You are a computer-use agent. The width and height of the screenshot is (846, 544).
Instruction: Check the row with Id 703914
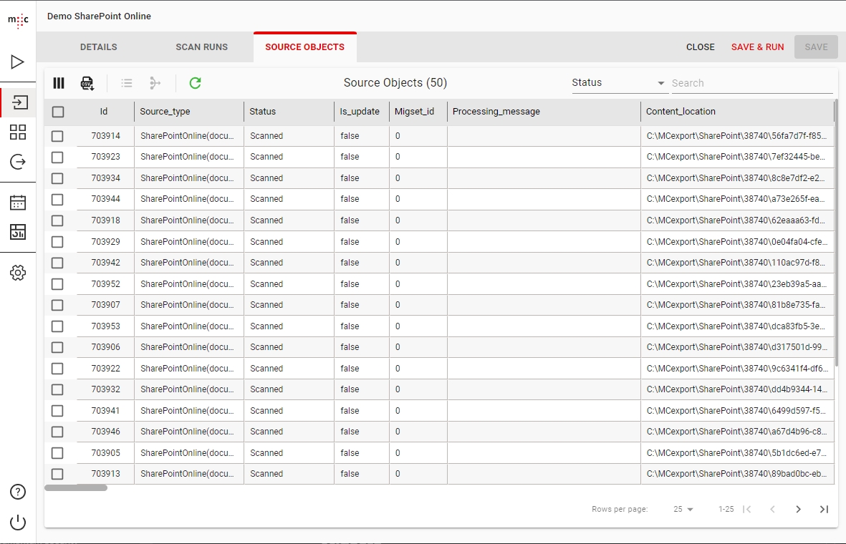57,136
